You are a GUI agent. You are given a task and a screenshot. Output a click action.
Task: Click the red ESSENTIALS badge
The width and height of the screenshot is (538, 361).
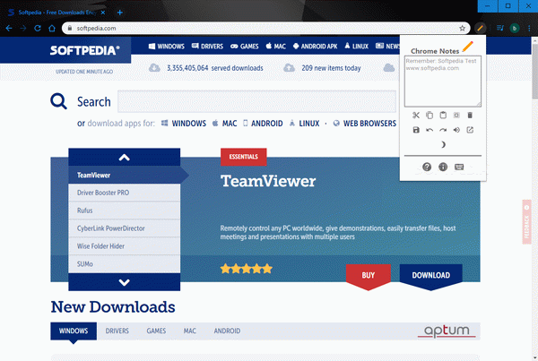click(244, 157)
